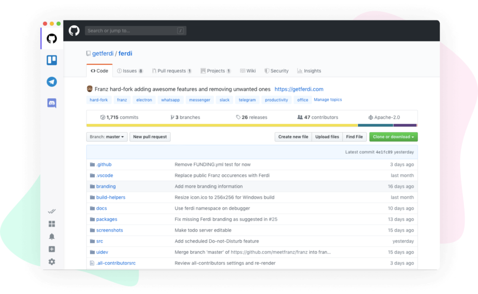478x294 pixels.
Task: Click the New pull request button
Action: pyautogui.click(x=150, y=137)
